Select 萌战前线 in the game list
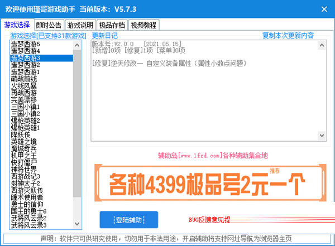This screenshot has height=246, width=335. click(x=42, y=79)
